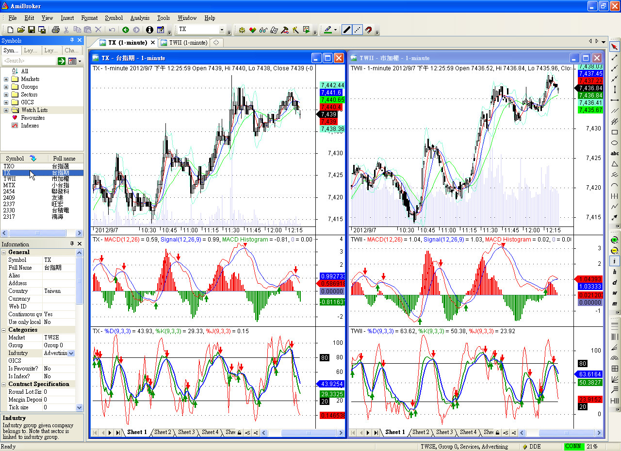The height and width of the screenshot is (451, 621).
Task: Collapse the Contract Specification section
Action: [4, 384]
